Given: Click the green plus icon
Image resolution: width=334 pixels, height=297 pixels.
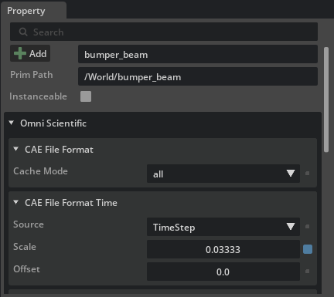Looking at the screenshot, I should pos(20,53).
